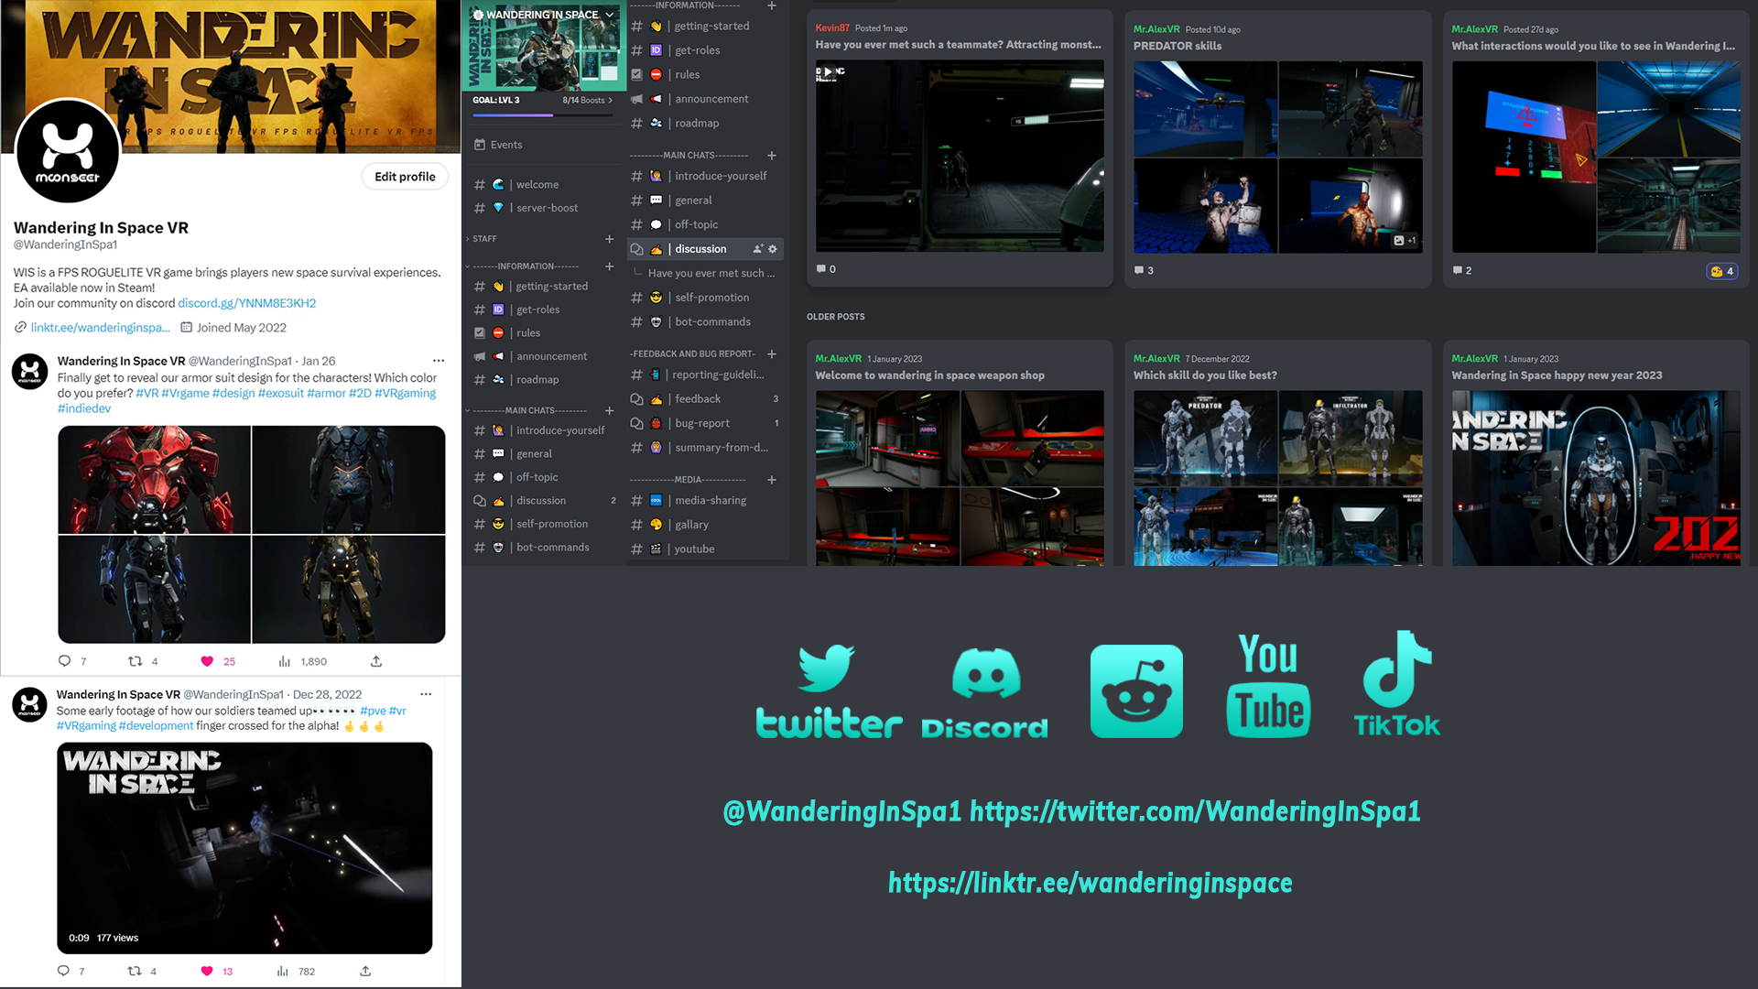Click the Reddit logo icon
1758x989 pixels.
pos(1136,691)
